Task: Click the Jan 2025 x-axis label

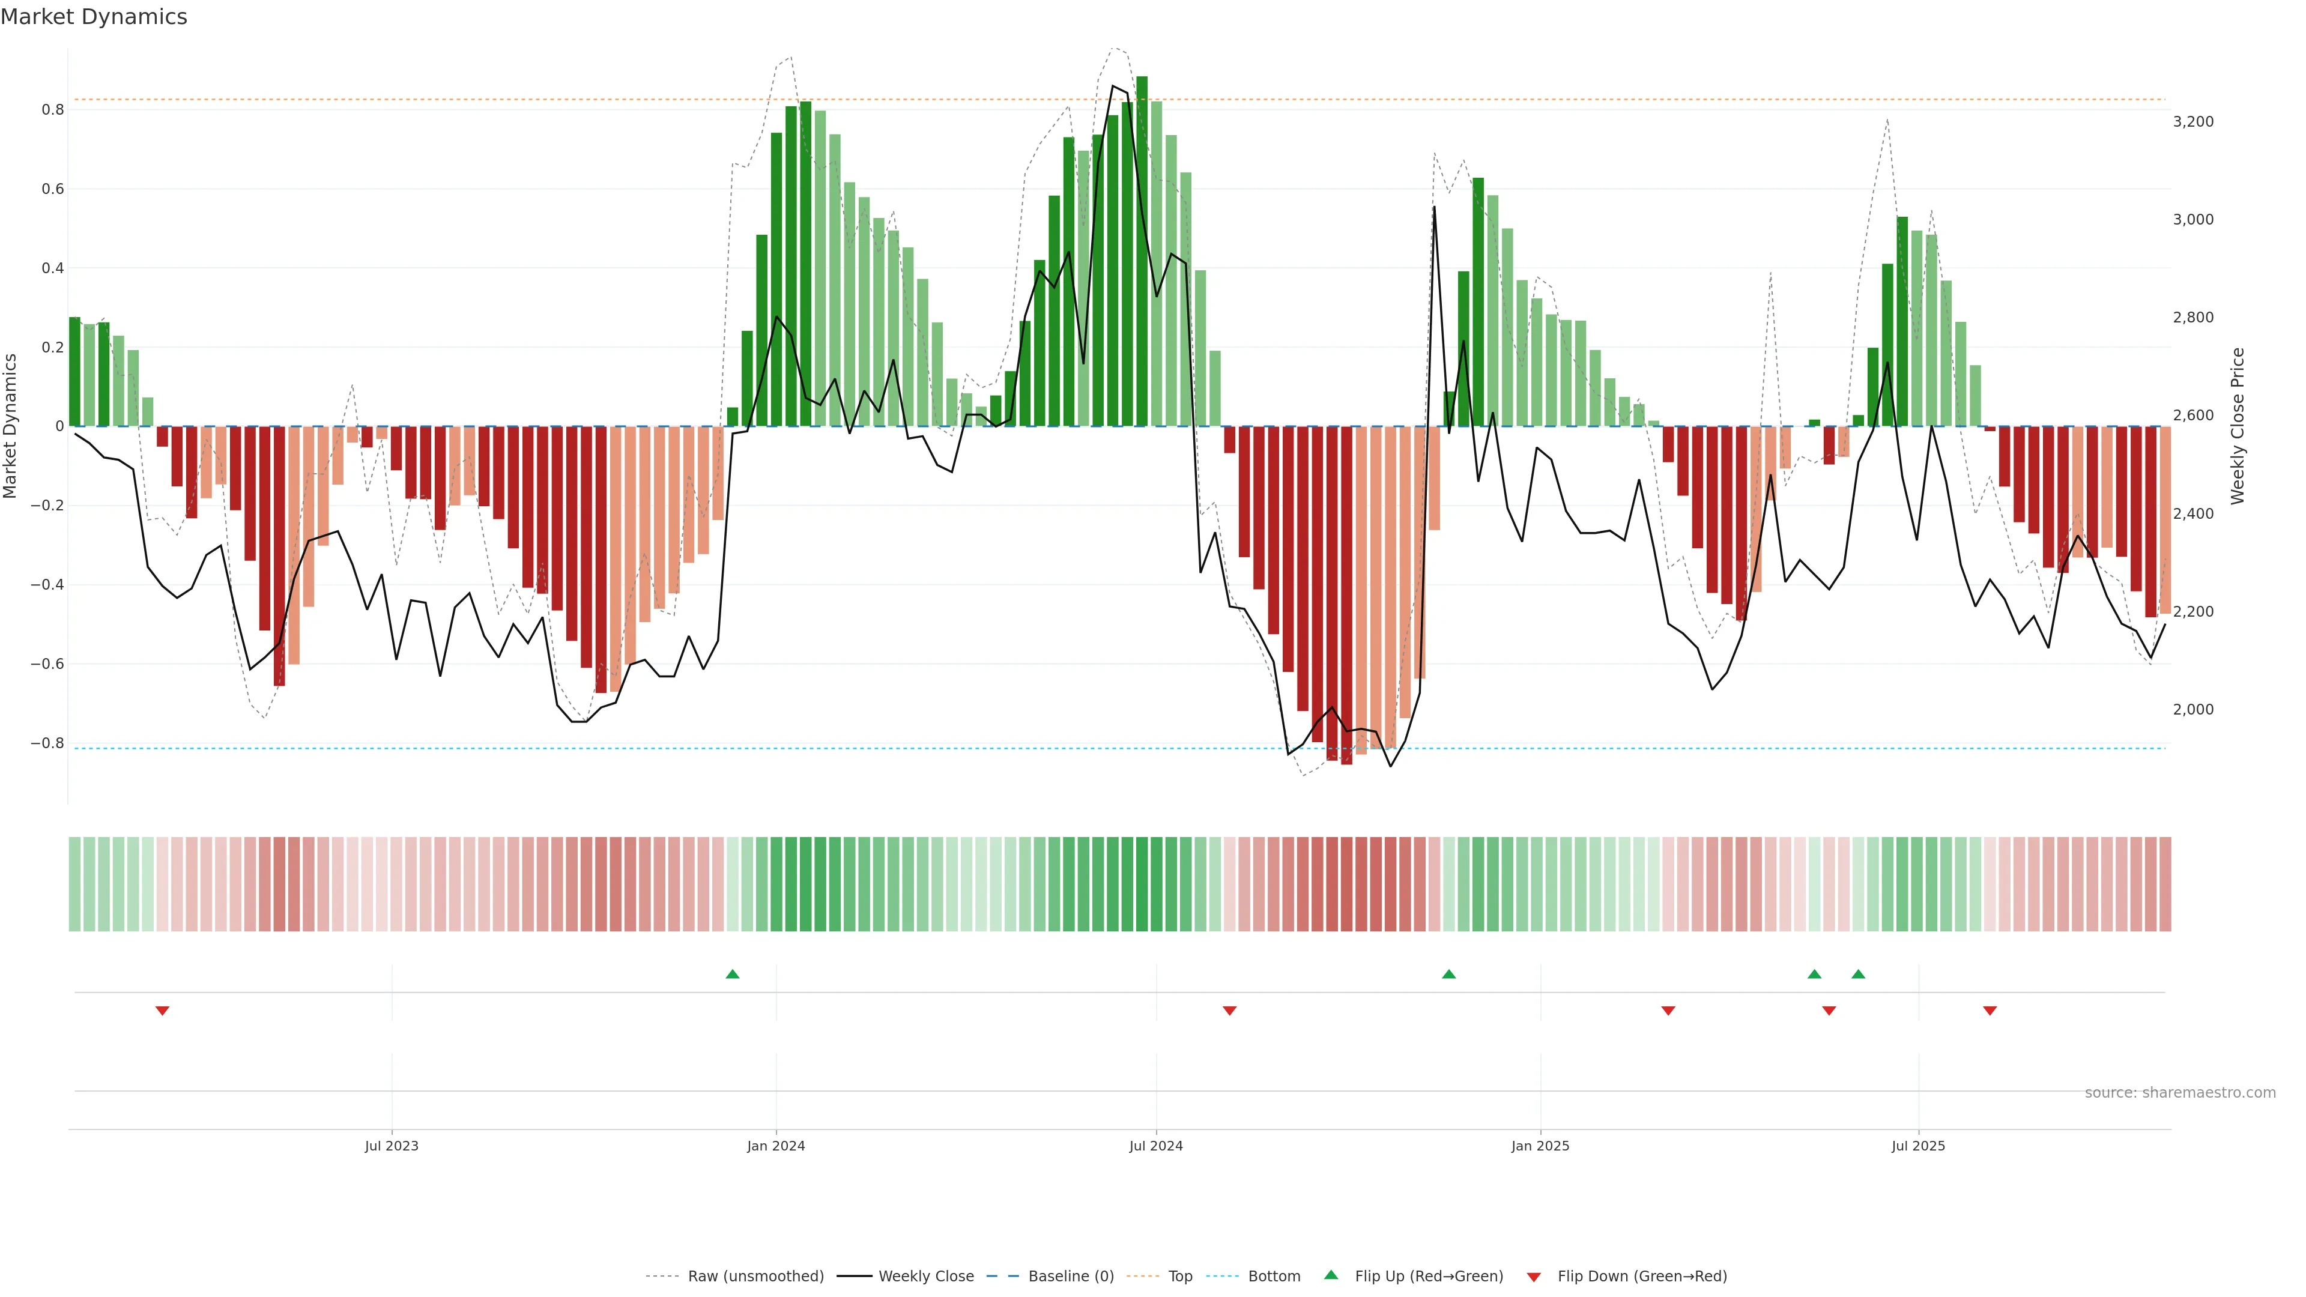Action: point(1540,1146)
